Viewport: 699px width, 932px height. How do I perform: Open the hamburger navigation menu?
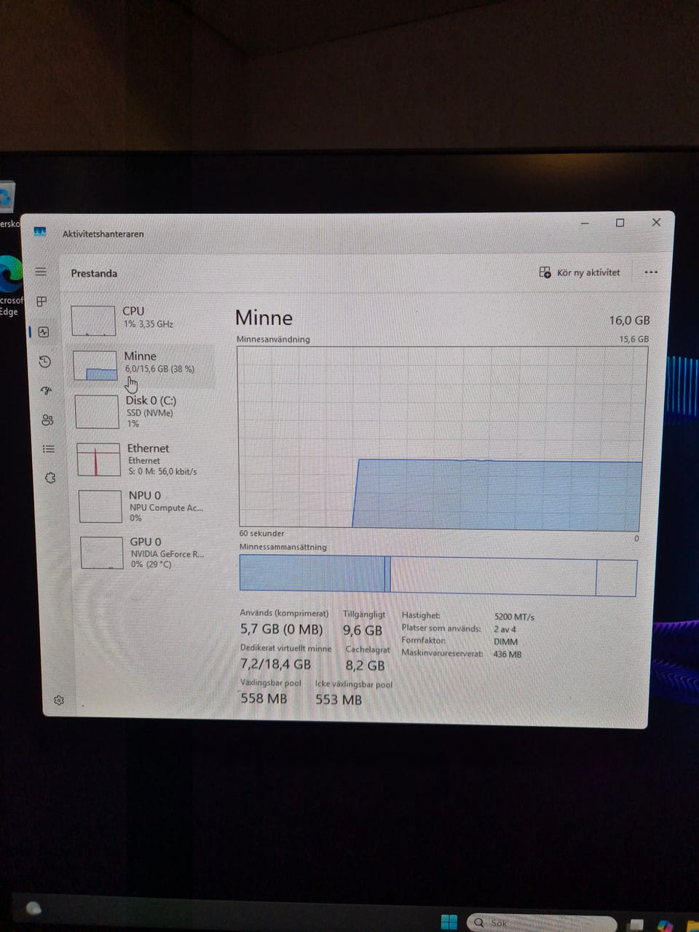[x=41, y=272]
